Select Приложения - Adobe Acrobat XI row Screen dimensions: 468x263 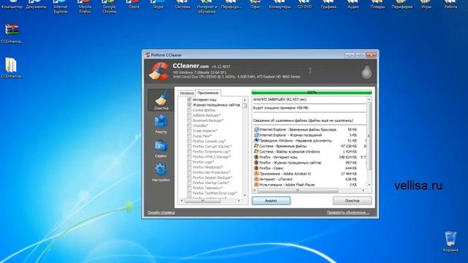(309, 174)
